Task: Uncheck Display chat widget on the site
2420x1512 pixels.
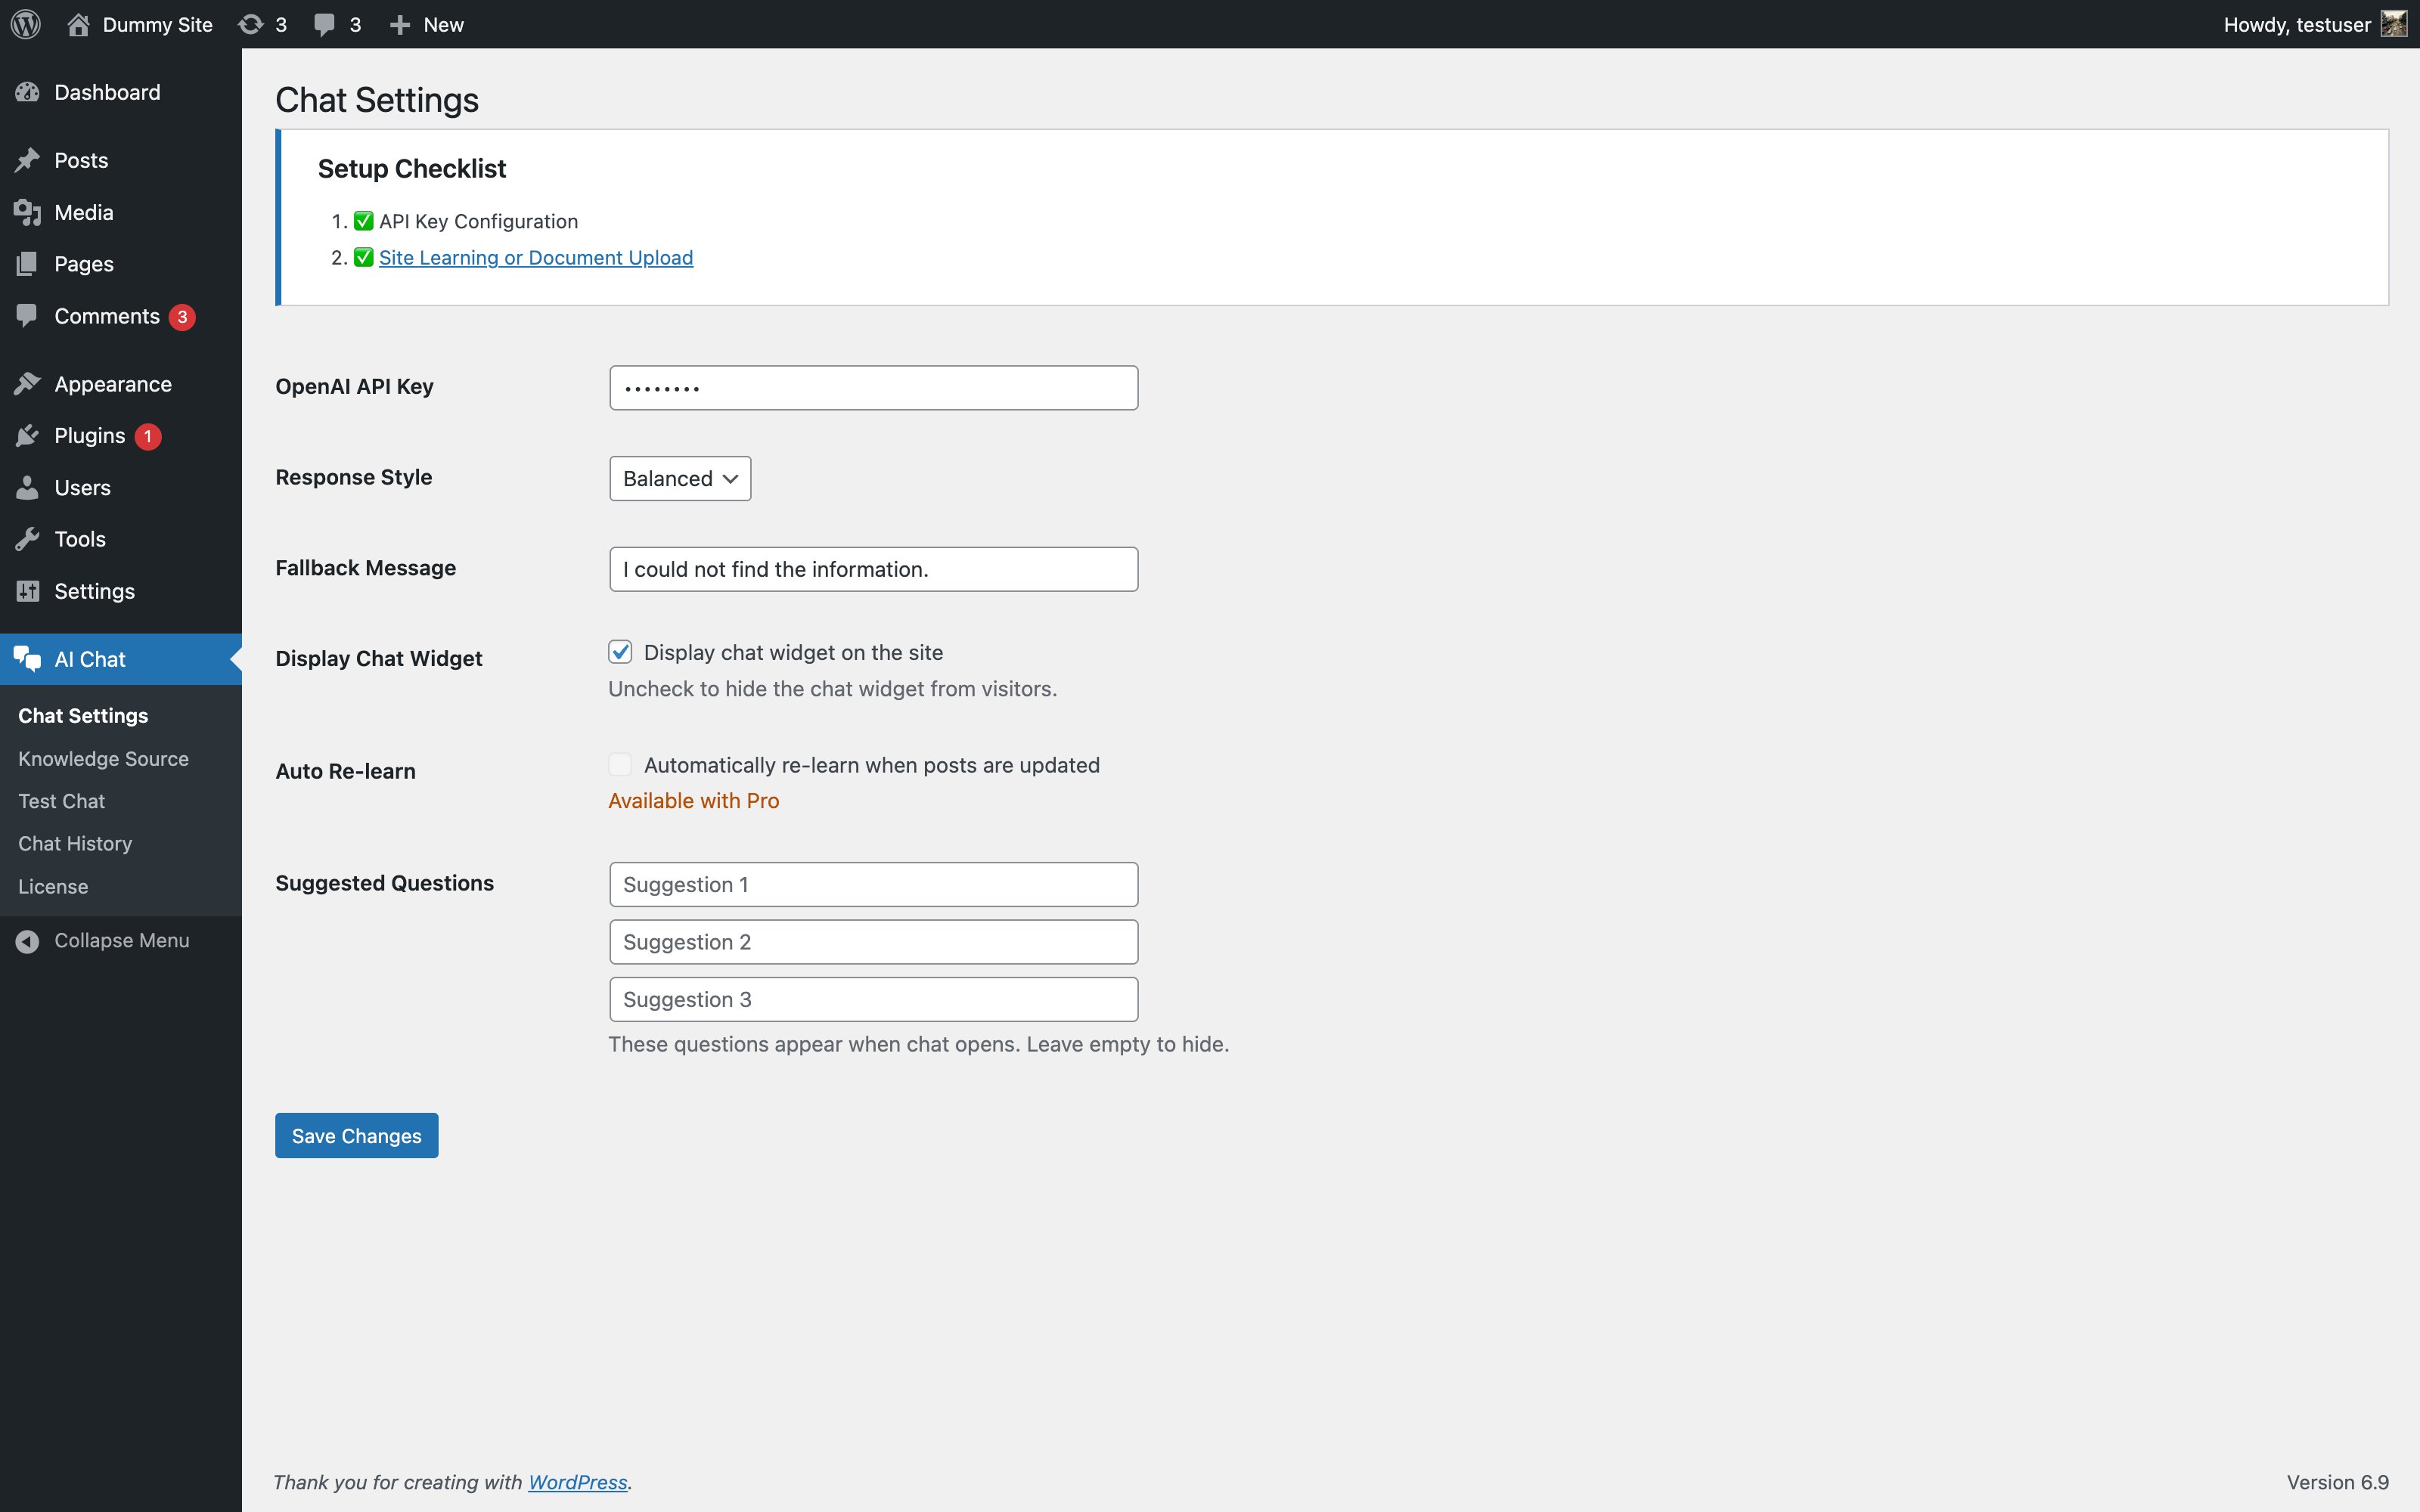Action: [x=620, y=651]
